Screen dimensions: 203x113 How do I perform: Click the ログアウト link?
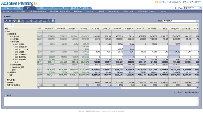tap(198, 2)
